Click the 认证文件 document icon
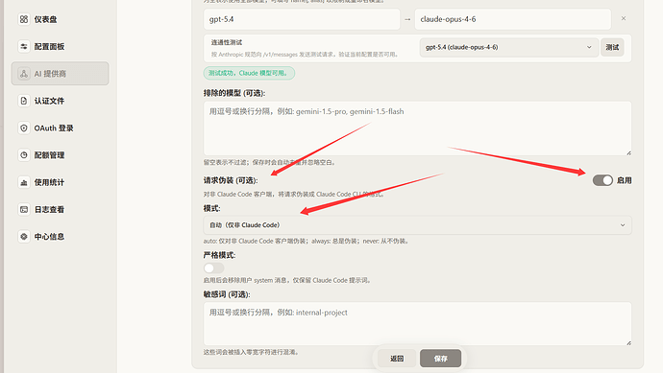This screenshot has height=373, width=663. point(24,101)
